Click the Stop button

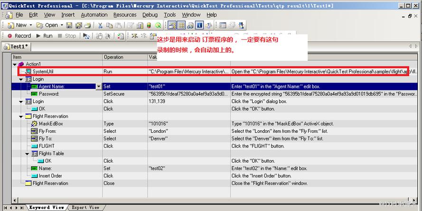[67, 36]
